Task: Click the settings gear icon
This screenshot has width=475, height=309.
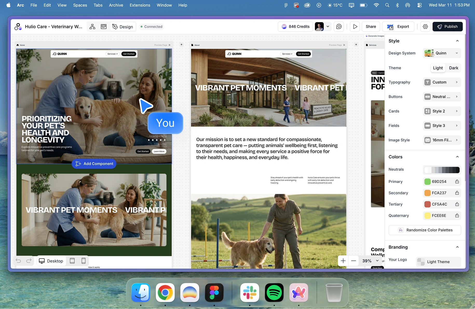Action: click(425, 27)
